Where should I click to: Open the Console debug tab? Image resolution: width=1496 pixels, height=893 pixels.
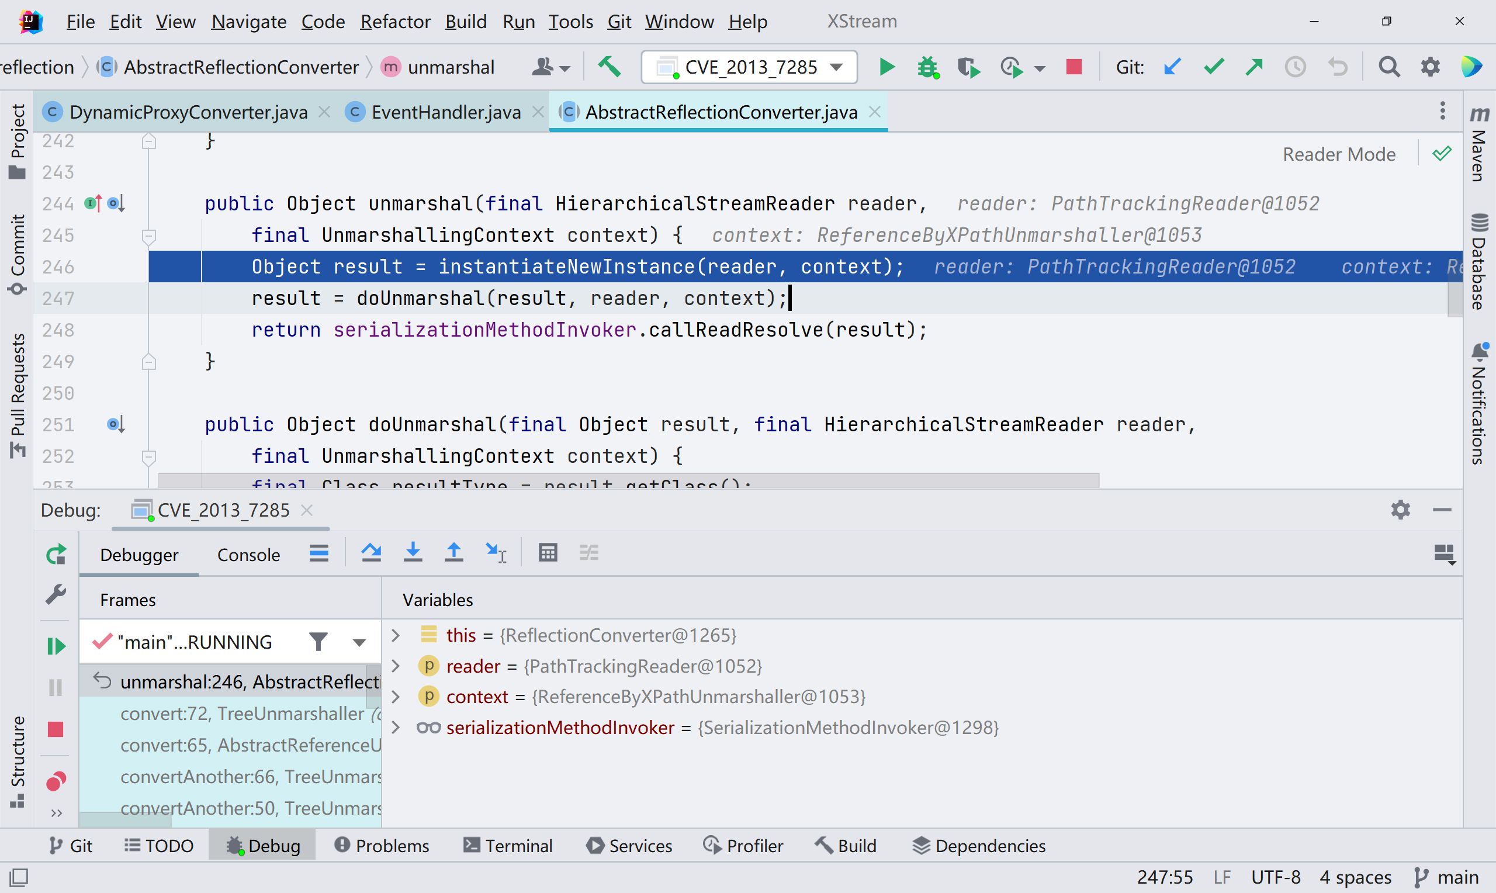pos(248,554)
